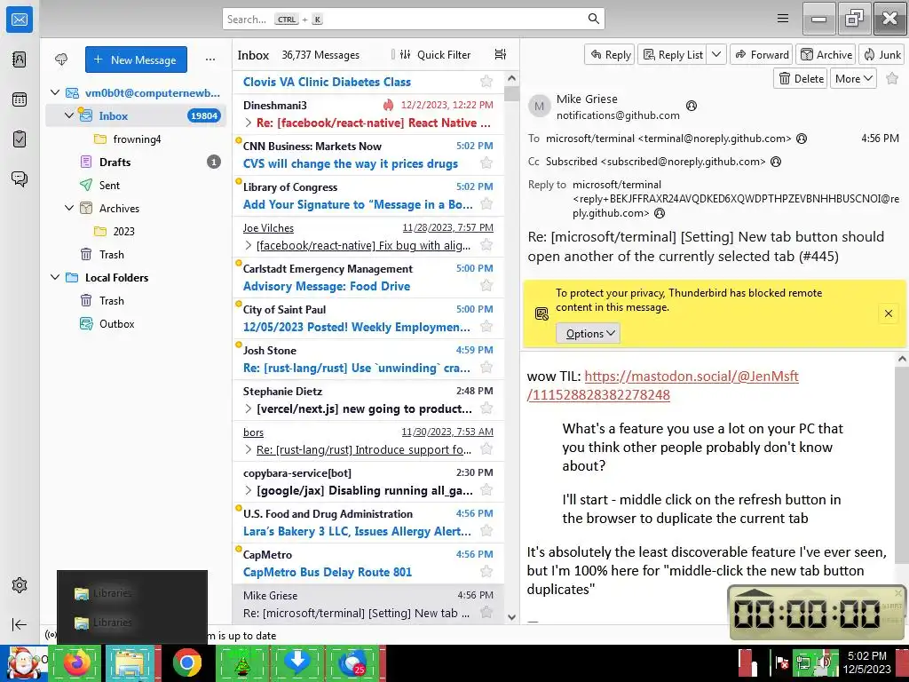Viewport: 909px width, 682px height.
Task: Star the Clovis VA Clinic message
Action: click(486, 81)
